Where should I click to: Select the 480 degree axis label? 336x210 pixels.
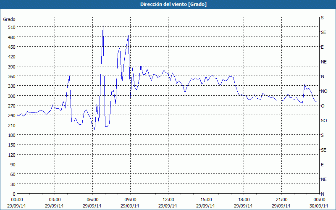[x=12, y=37]
